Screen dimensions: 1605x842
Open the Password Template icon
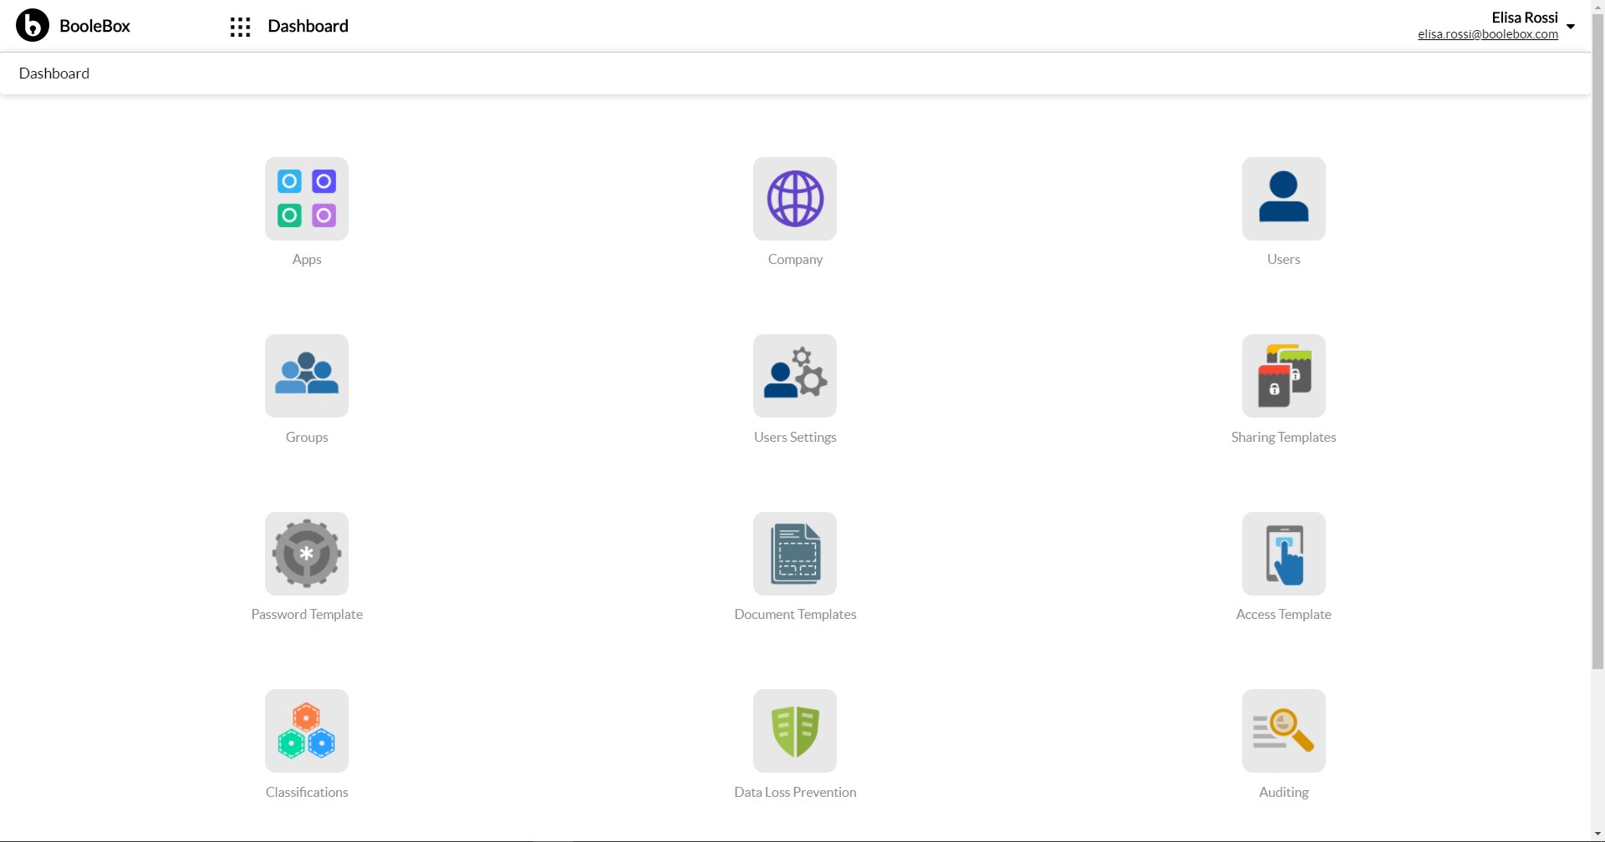coord(306,553)
